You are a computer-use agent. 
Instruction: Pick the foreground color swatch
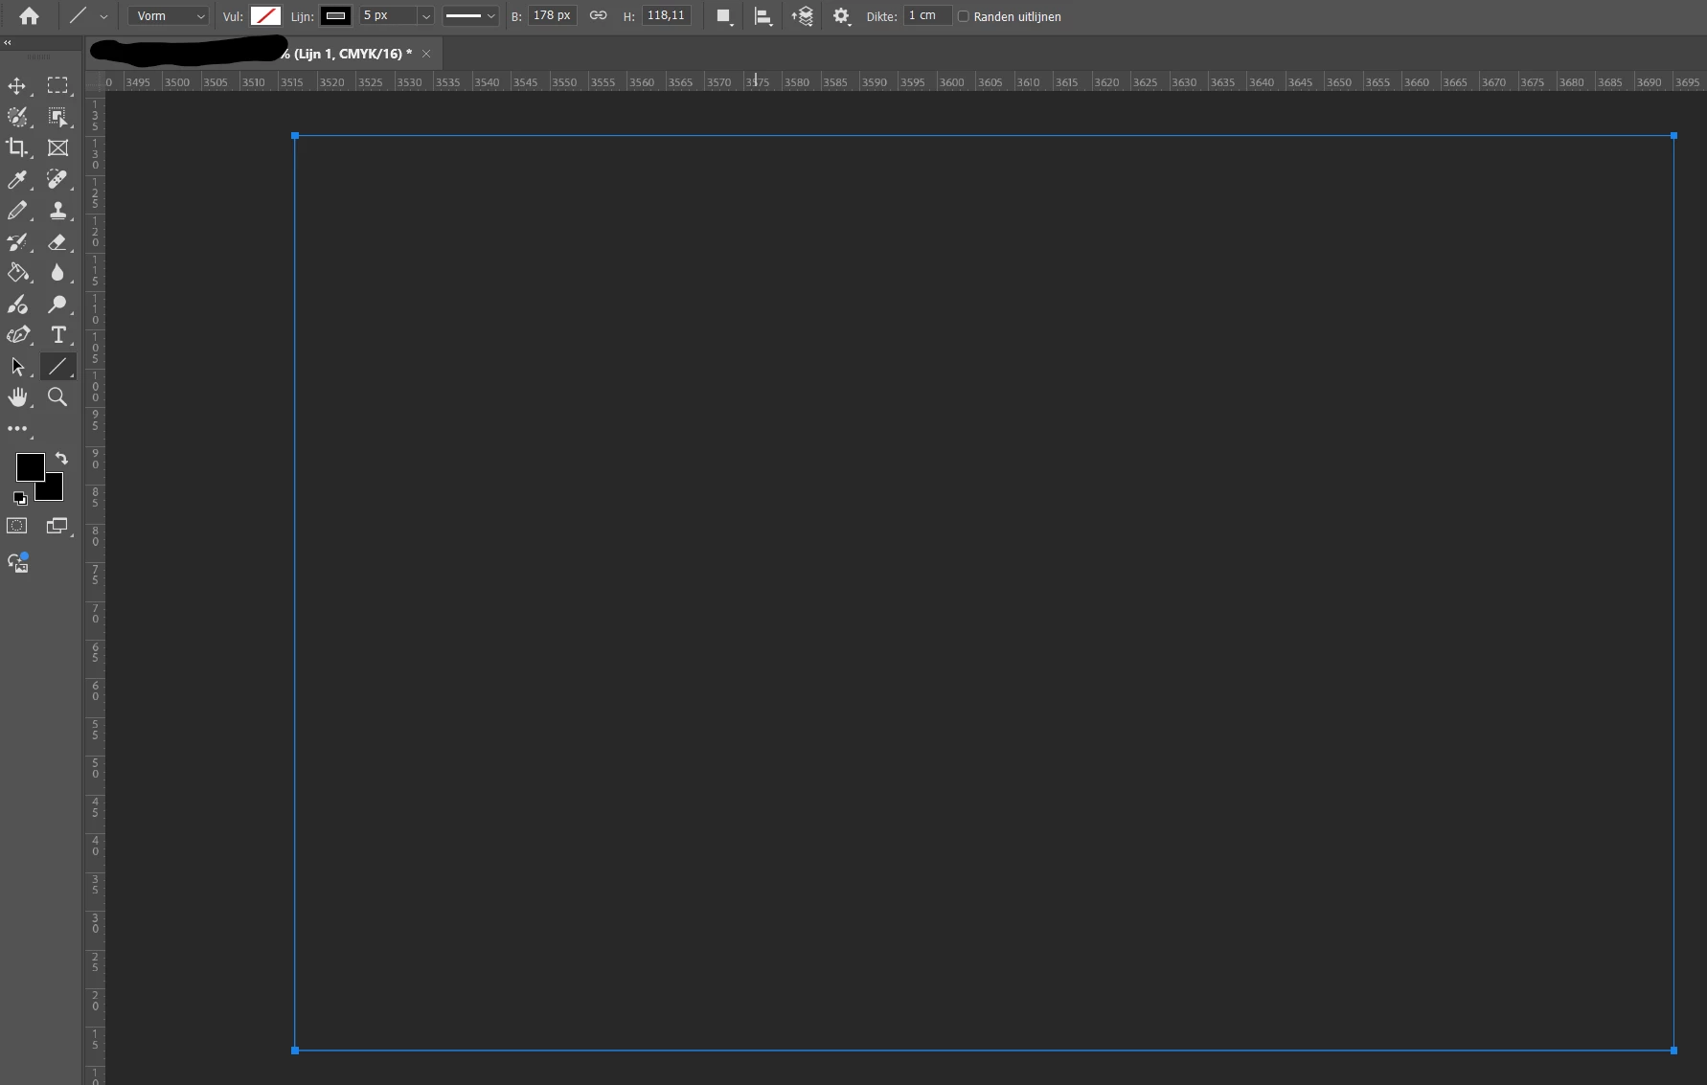coord(30,467)
